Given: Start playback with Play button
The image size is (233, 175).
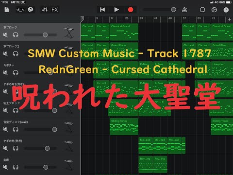Looking at the screenshot, I should coord(116,10).
